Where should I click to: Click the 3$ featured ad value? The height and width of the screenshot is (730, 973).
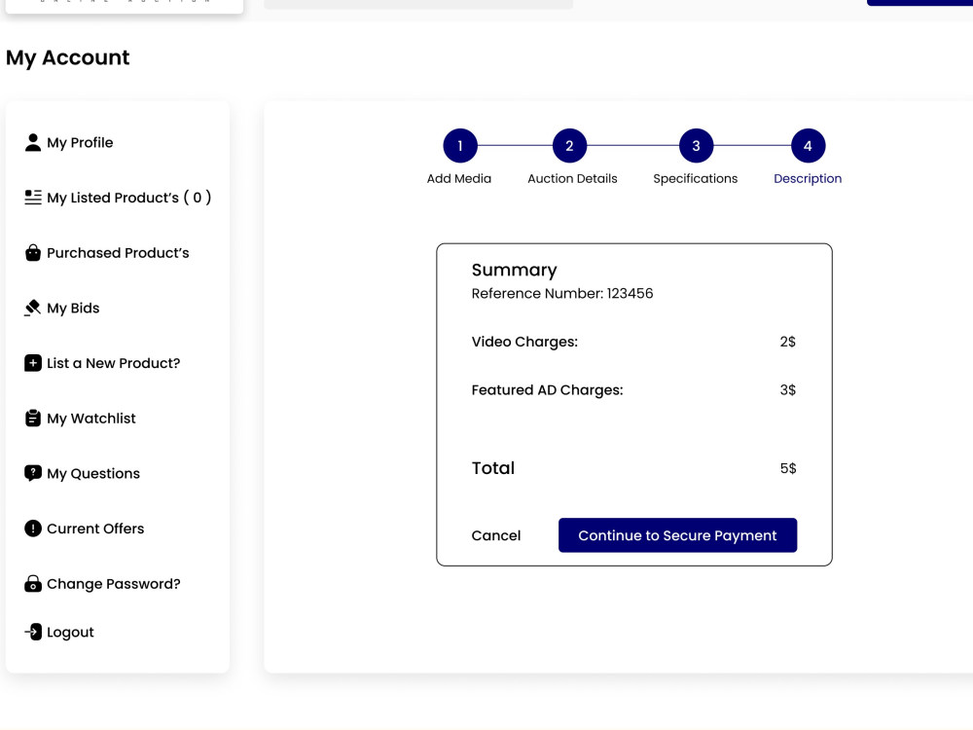click(787, 390)
